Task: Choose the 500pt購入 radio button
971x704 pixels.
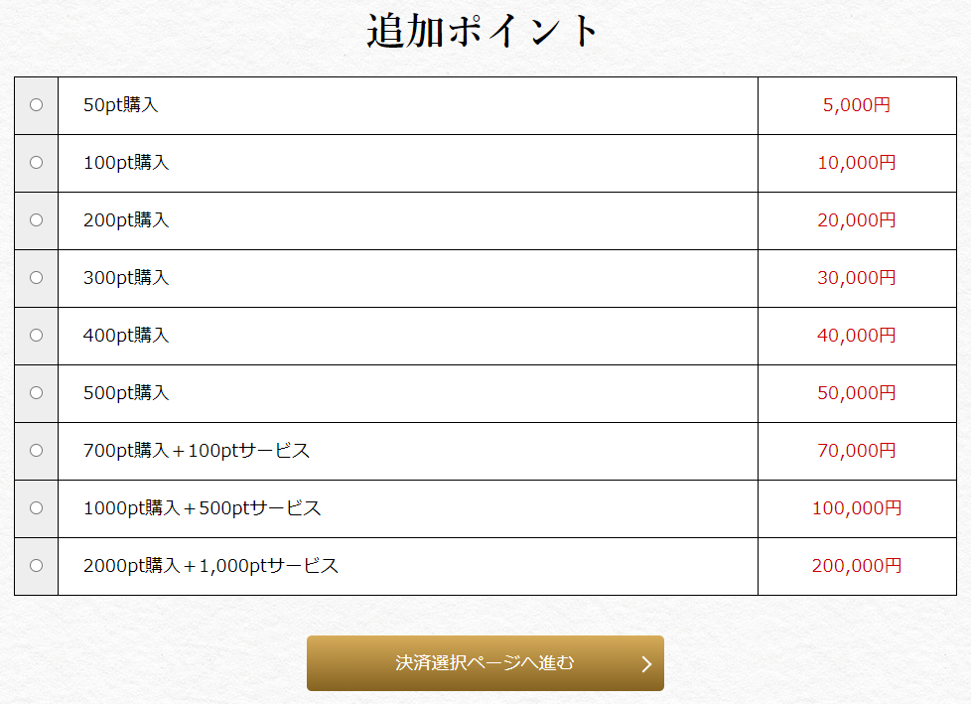Action: pos(37,392)
